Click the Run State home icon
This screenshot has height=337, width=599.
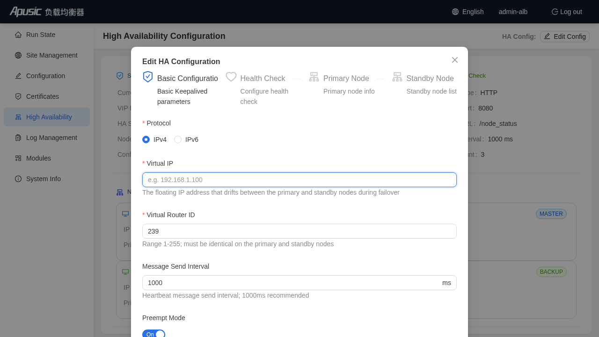18,35
